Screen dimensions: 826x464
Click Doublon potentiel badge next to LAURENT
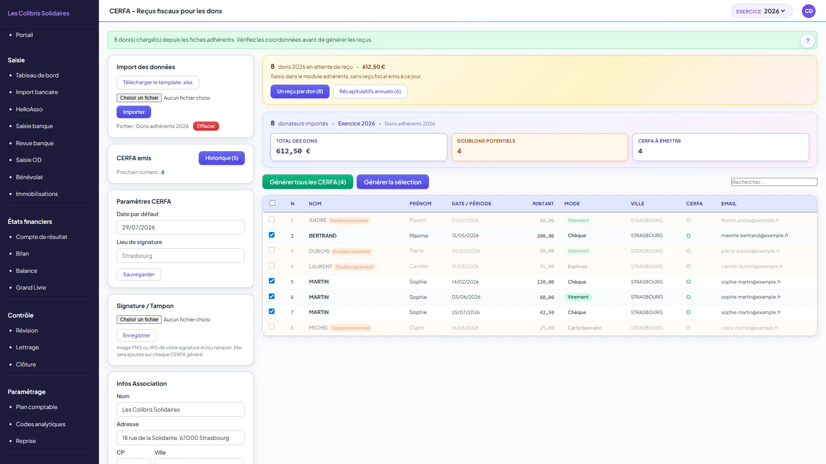tap(354, 267)
